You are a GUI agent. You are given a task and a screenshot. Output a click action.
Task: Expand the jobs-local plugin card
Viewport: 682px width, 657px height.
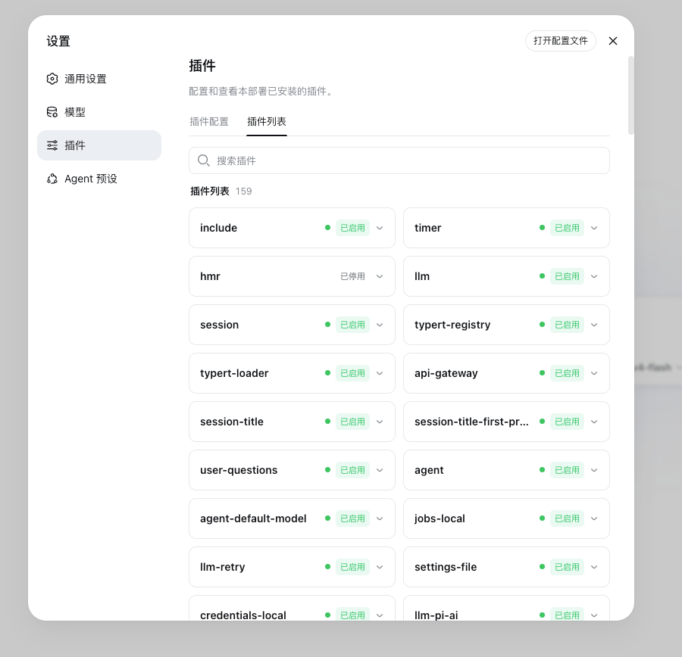(594, 518)
